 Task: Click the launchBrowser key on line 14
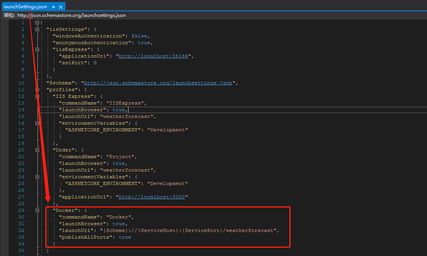click(82, 110)
